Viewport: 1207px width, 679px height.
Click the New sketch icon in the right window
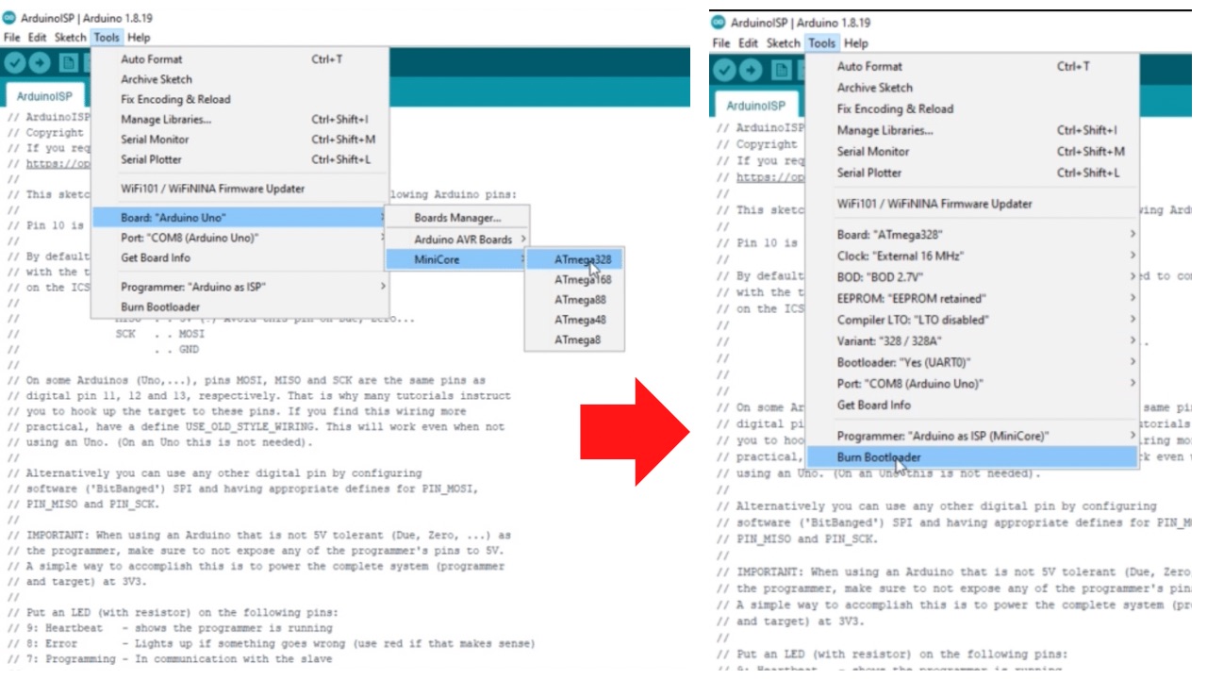pos(783,70)
